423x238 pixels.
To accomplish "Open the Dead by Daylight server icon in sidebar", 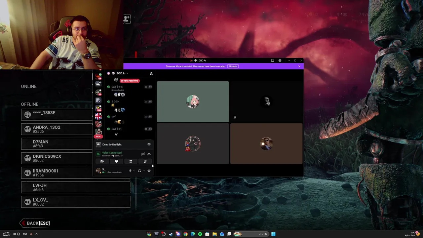I will (98, 84).
